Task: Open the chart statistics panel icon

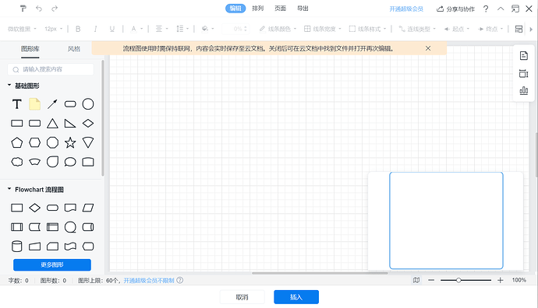Action: coord(524,91)
